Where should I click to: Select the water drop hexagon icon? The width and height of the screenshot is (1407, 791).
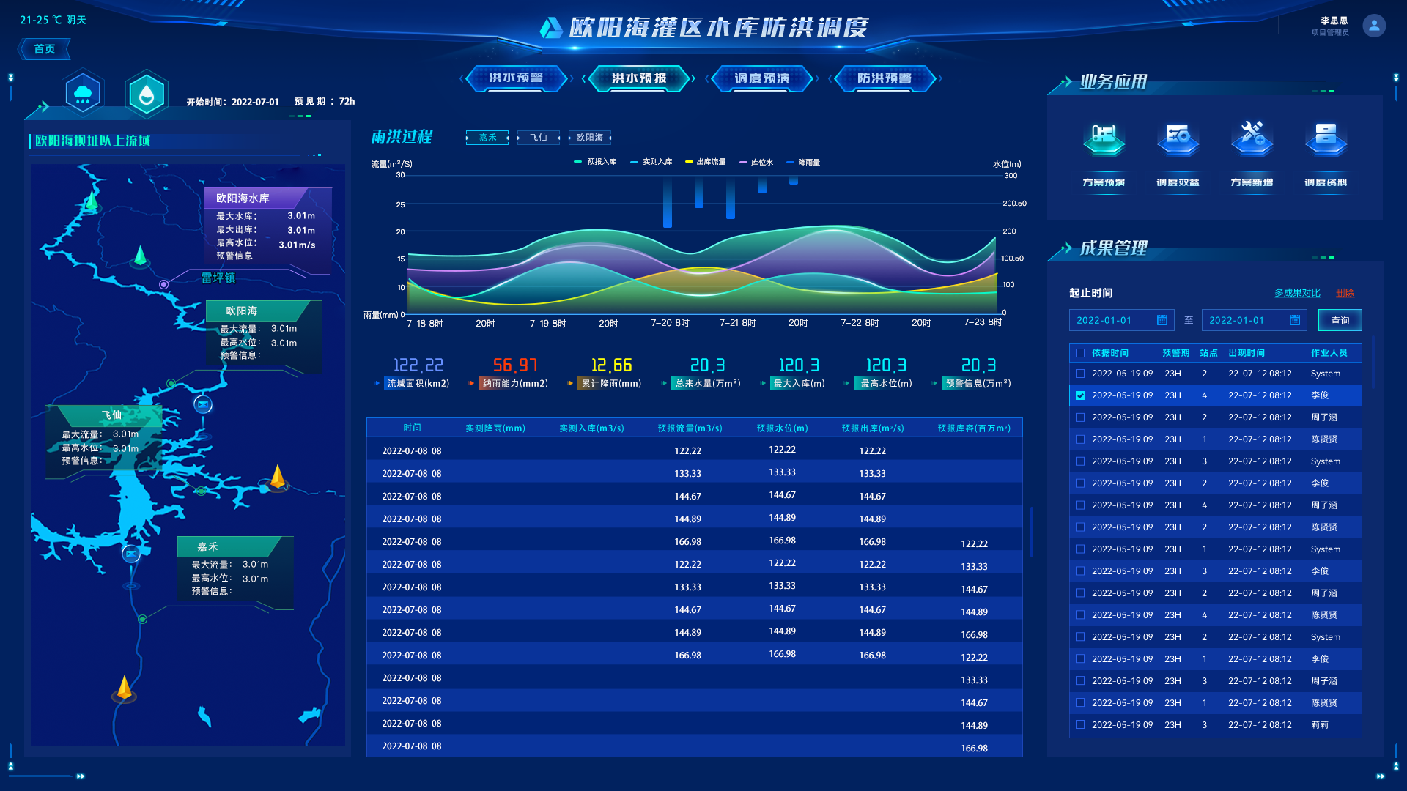pos(147,94)
